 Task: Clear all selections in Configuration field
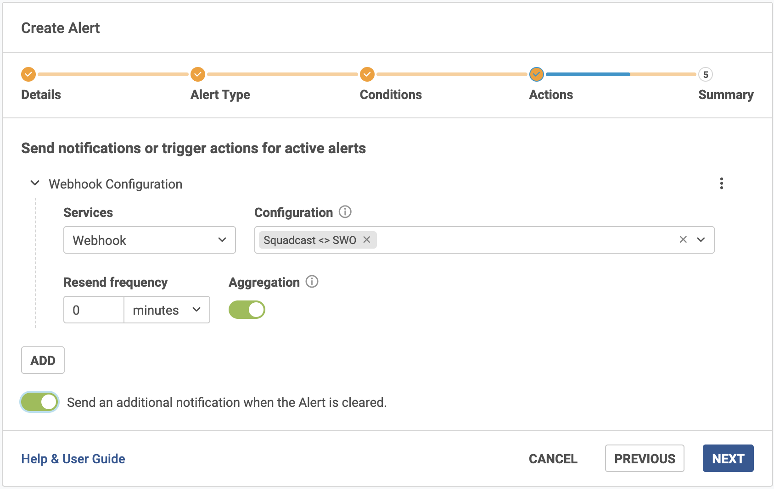click(x=683, y=239)
